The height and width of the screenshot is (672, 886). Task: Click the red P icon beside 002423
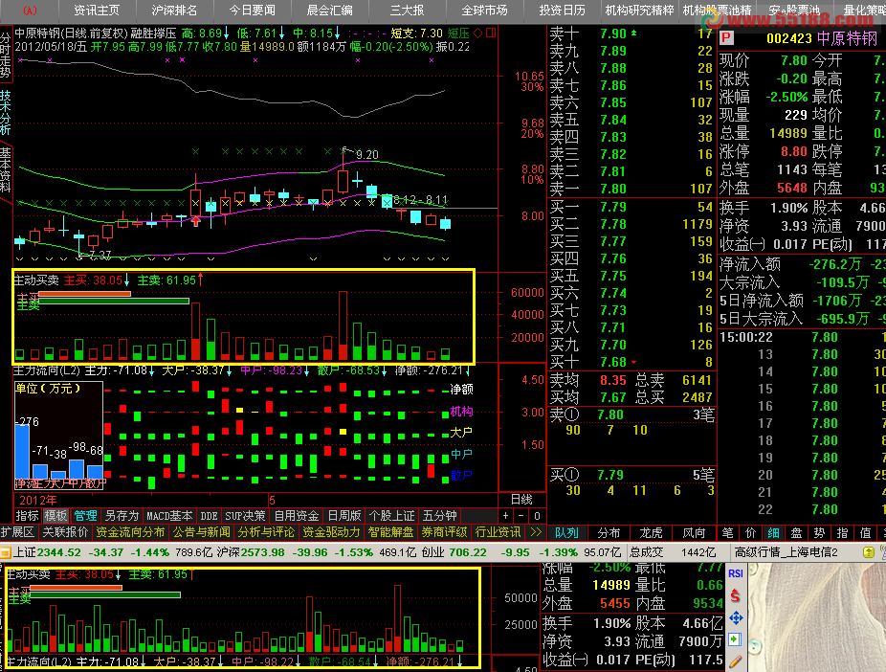726,38
